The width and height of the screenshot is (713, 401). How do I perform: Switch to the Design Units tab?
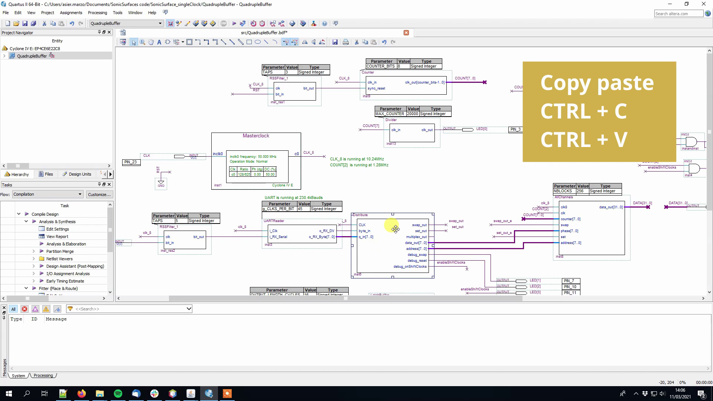coord(77,174)
